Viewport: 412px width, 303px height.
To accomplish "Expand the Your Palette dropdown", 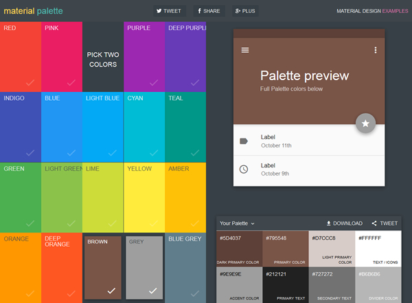I will [x=237, y=223].
